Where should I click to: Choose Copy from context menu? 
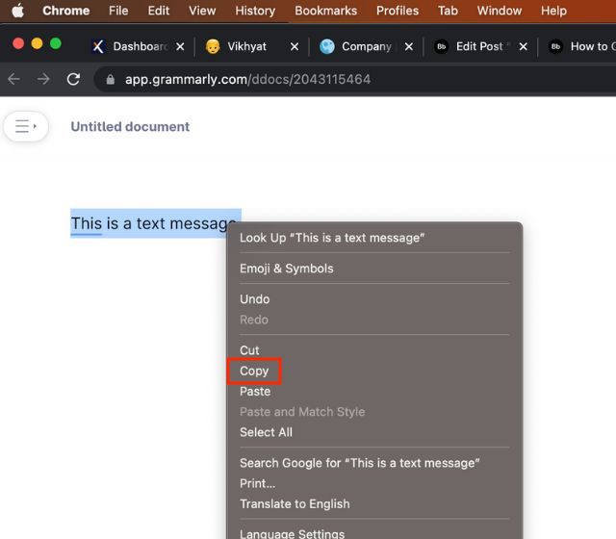click(x=254, y=371)
